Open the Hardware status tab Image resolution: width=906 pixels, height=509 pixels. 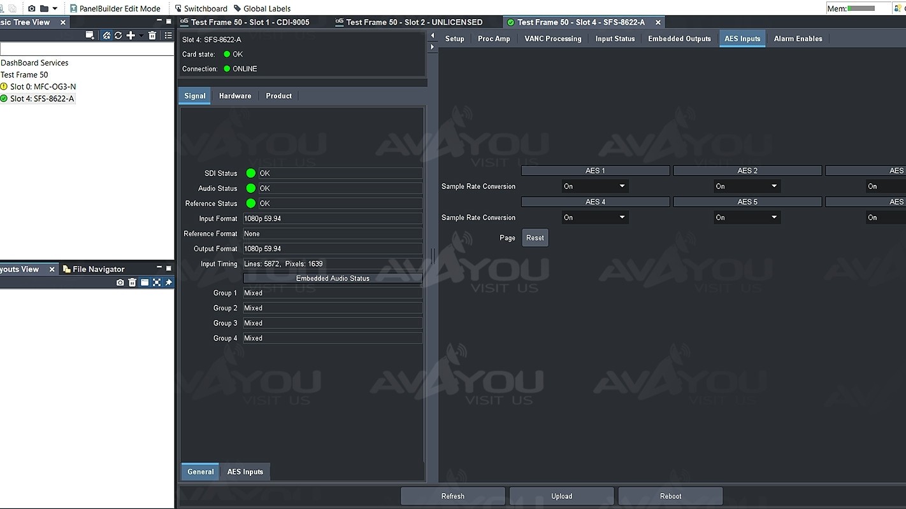pos(235,96)
